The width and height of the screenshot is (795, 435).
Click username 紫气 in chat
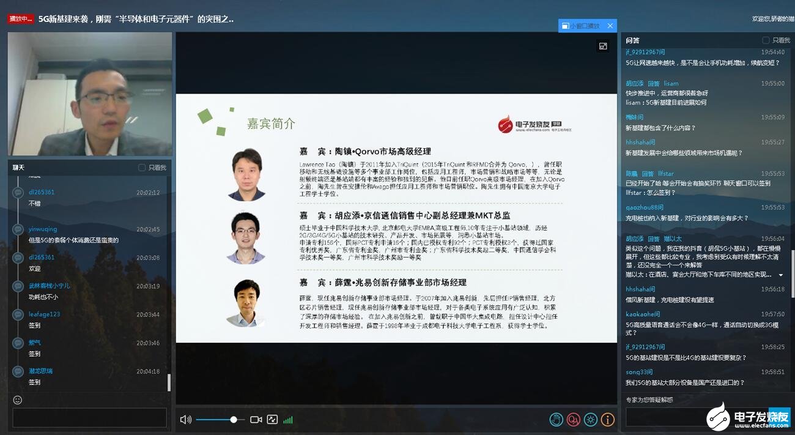click(x=35, y=343)
